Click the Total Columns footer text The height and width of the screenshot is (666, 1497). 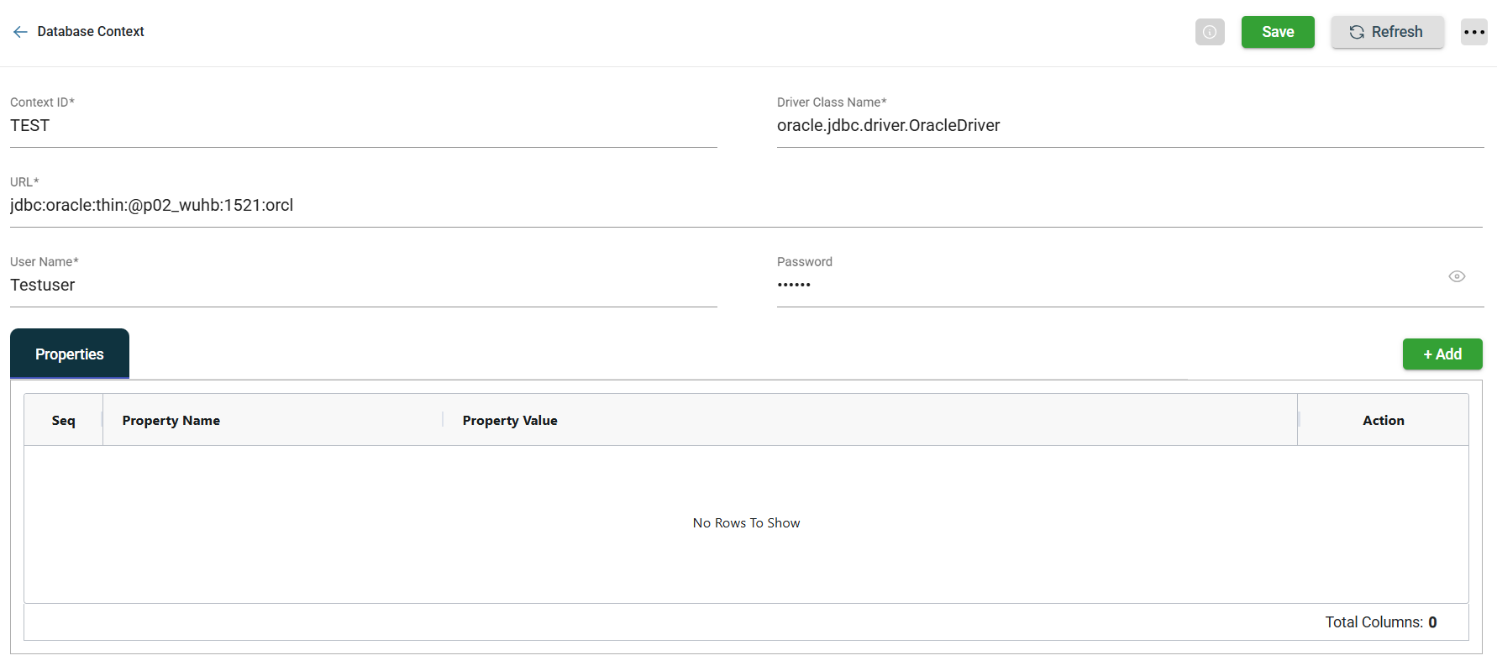click(x=1380, y=622)
